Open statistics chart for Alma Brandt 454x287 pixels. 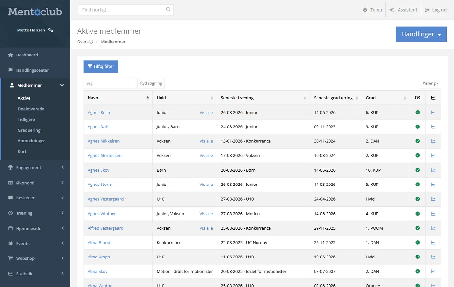tap(433, 242)
